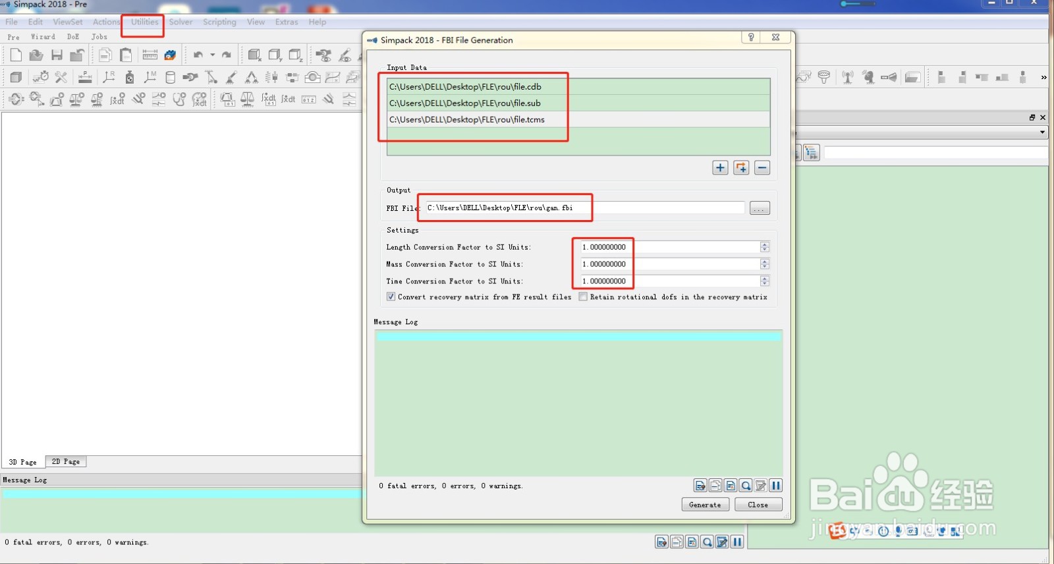This screenshot has width=1054, height=564.
Task: Click the crossed wrench and screwdriver icon
Action: pyautogui.click(x=61, y=77)
